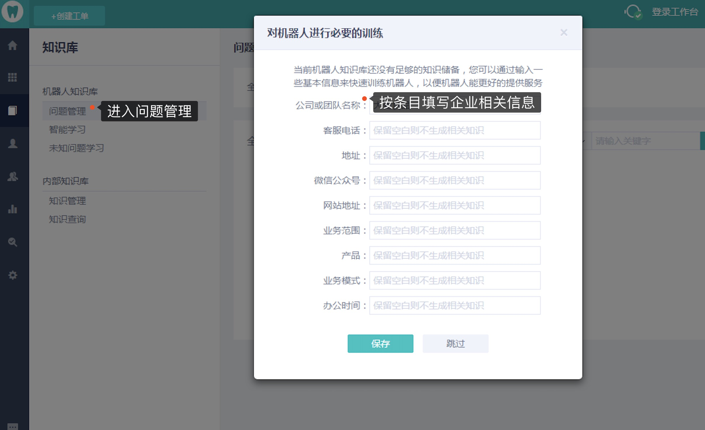Click the 对机器人进行必要的训练 dialog title

pos(325,33)
